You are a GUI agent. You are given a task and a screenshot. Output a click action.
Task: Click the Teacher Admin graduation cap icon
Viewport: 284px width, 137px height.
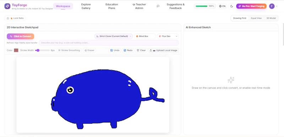click(x=134, y=4)
